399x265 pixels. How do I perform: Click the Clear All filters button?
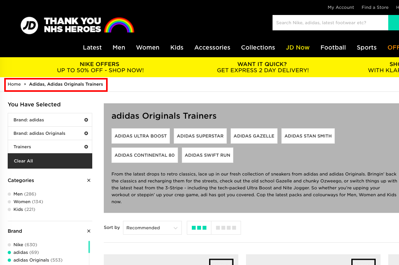pos(50,161)
